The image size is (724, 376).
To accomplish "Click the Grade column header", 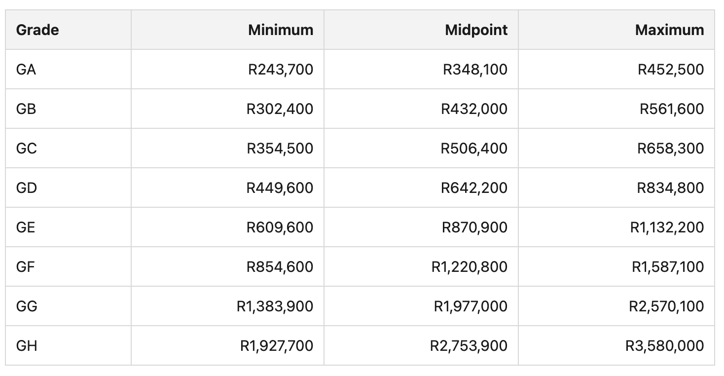I will click(x=37, y=30).
